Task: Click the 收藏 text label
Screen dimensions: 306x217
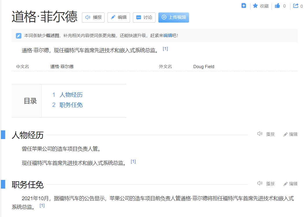Action: (264, 6)
